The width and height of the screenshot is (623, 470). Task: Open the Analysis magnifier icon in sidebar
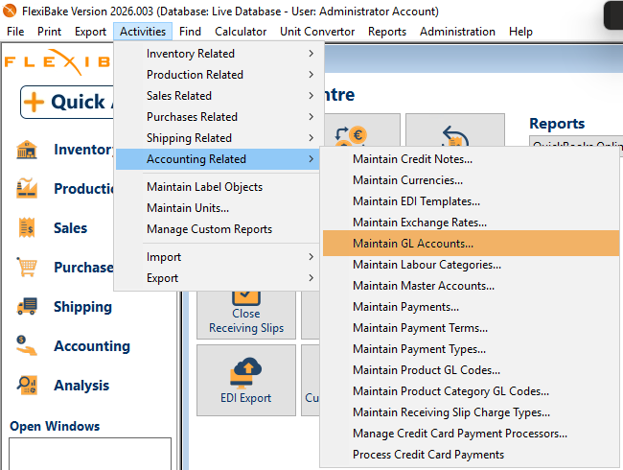point(27,385)
